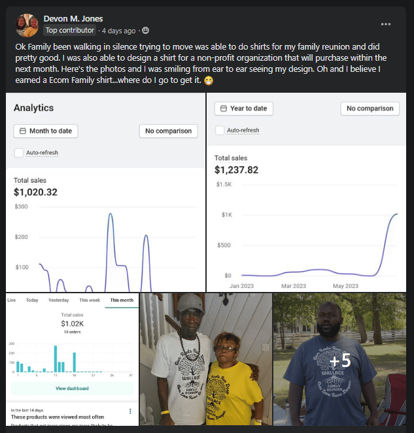Viewport: 414px width, 433px height.
Task: Click the View dashboard button
Action: (72, 388)
